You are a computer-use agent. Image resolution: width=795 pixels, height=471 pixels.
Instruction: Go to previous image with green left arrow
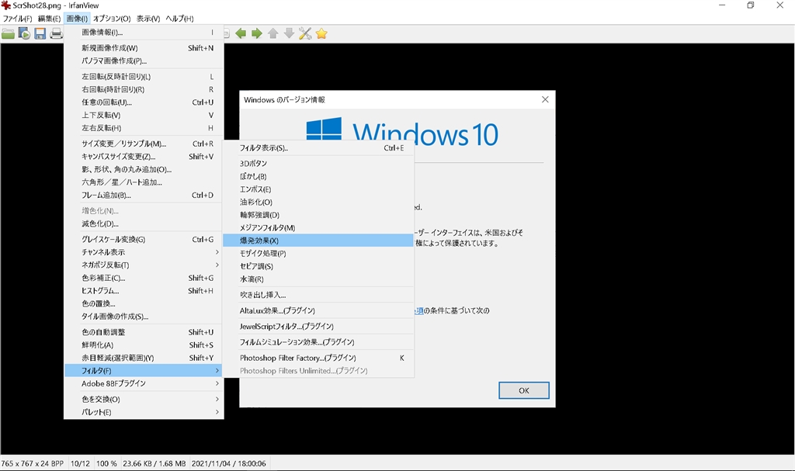[241, 34]
